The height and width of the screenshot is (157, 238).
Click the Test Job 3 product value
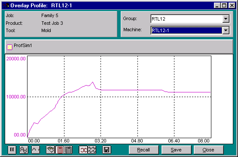point(52,23)
